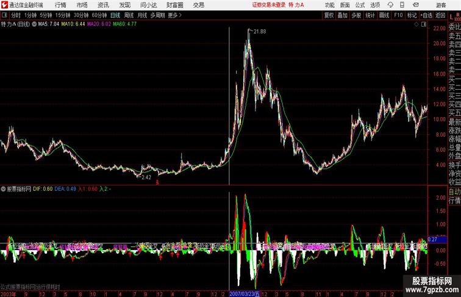Image resolution: width=461 pixels, height=297 pixels.
Task: Open the 多周期 multi-period view
Action: click(157, 15)
